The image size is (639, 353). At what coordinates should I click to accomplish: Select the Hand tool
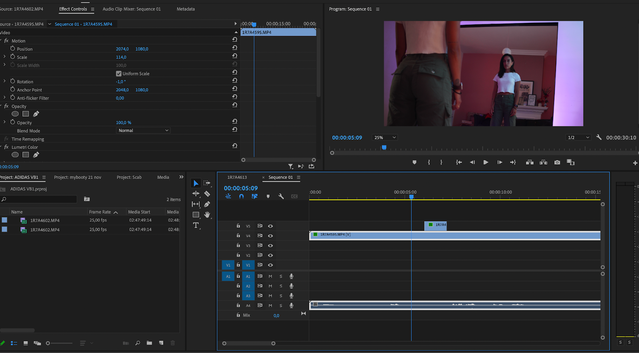click(x=207, y=215)
